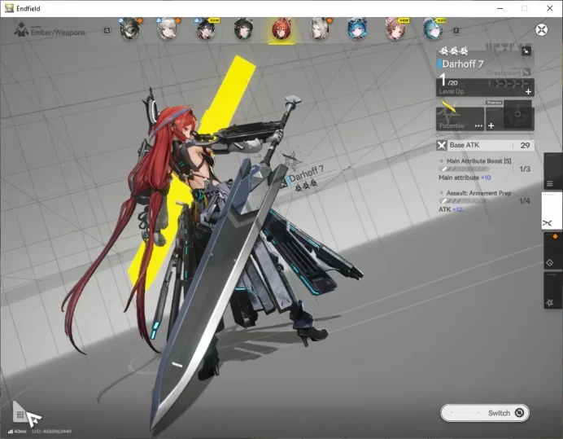Screen dimensions: 563x439
Task: Open weapon Potential details
Action: [460, 118]
